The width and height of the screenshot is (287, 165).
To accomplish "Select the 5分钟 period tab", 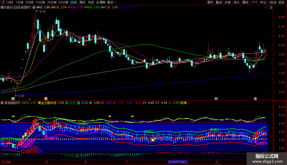I will (29, 3).
